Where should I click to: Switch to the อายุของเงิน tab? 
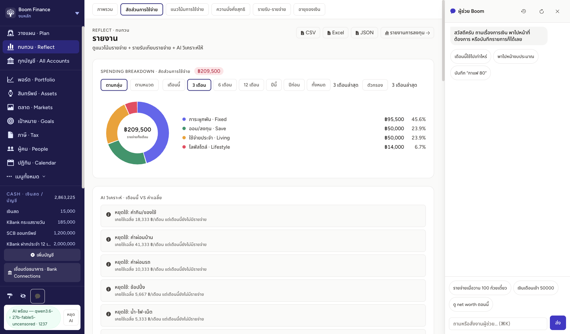pyautogui.click(x=309, y=9)
